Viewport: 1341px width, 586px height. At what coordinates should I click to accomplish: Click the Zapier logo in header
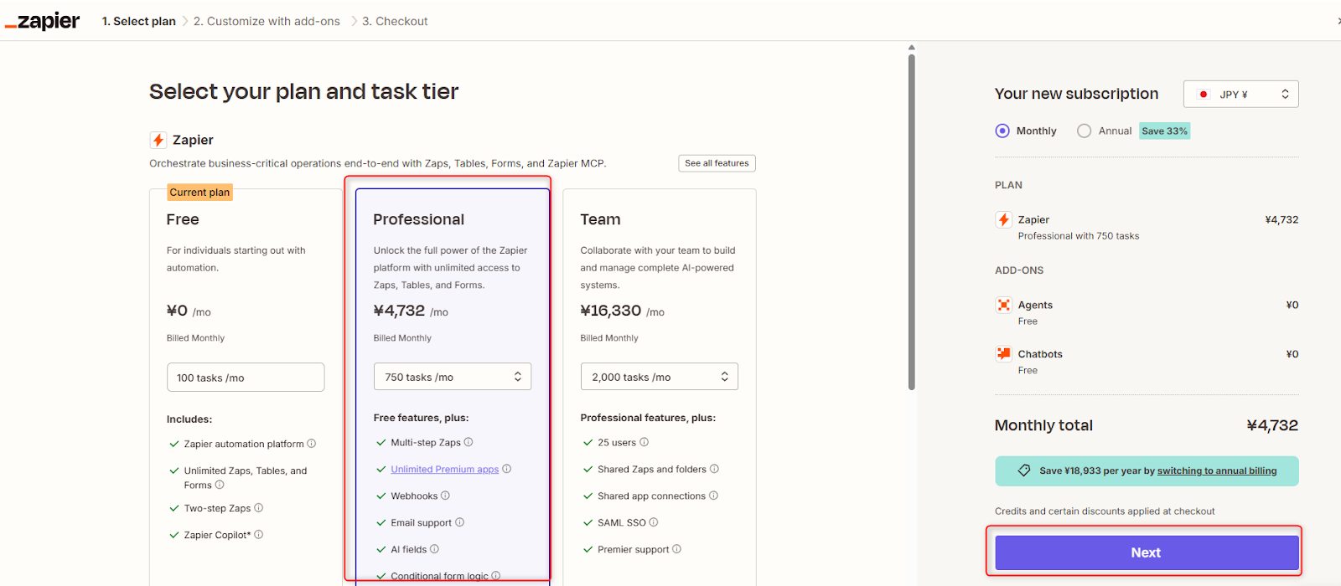[x=43, y=21]
